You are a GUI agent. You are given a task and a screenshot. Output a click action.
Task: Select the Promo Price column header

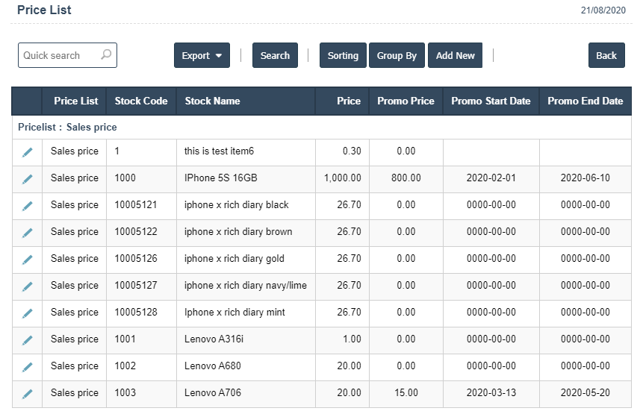(406, 101)
